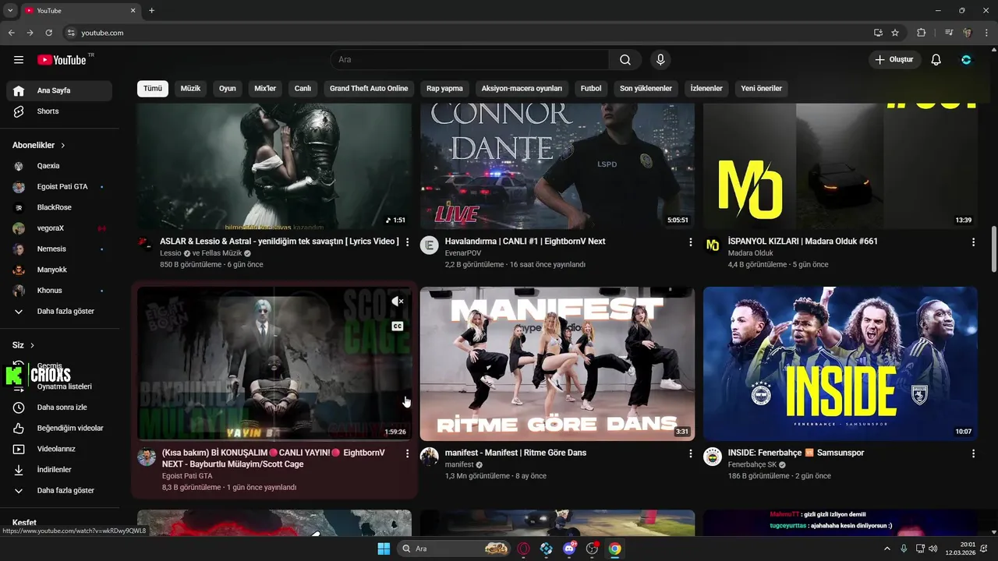Open options for INSIDE Fenerbahçe video

pos(973,453)
